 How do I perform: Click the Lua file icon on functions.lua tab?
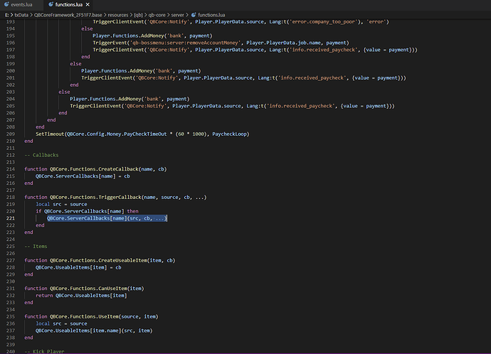tap(51, 4)
